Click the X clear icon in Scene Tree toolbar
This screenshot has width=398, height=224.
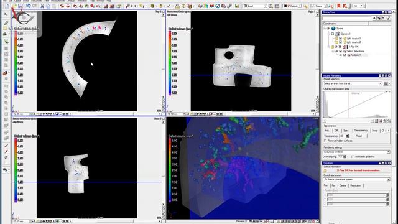[374, 18]
